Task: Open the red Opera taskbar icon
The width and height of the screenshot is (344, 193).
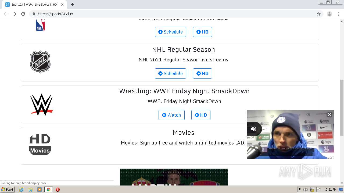Action: point(58,190)
